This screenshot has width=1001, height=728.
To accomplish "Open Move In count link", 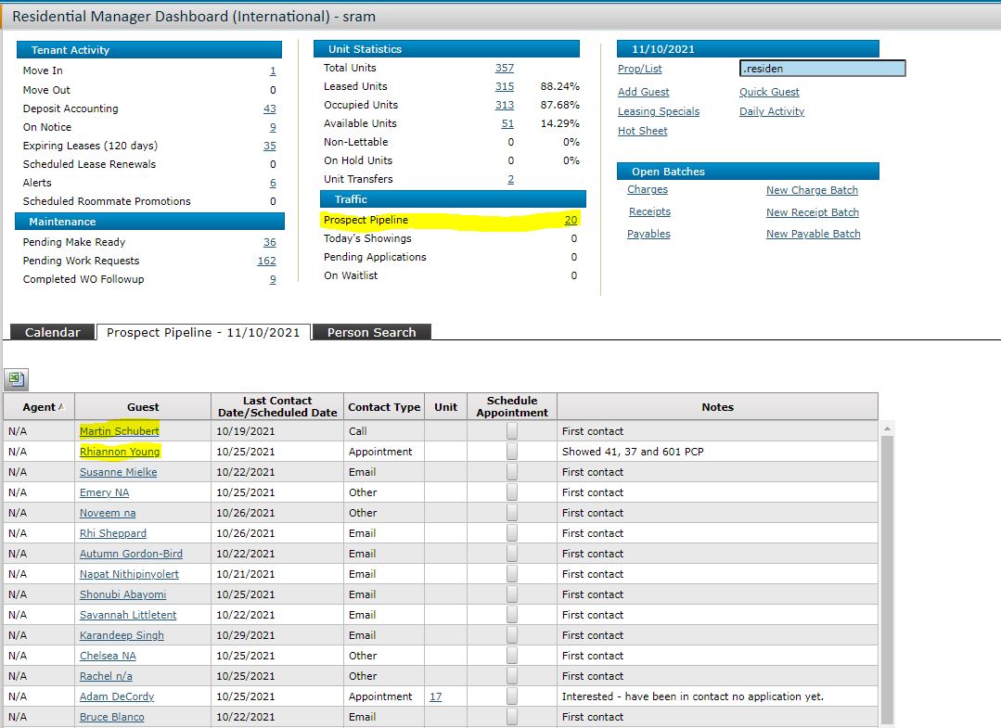I will point(273,70).
